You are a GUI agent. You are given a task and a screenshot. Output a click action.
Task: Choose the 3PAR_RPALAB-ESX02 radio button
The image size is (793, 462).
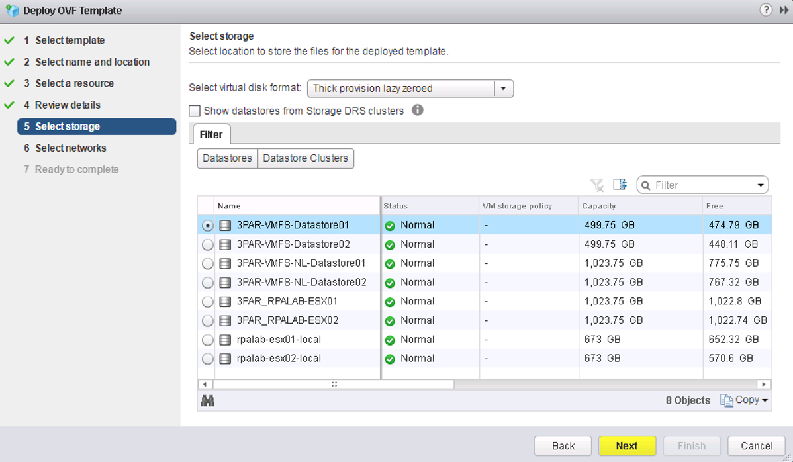coord(208,321)
